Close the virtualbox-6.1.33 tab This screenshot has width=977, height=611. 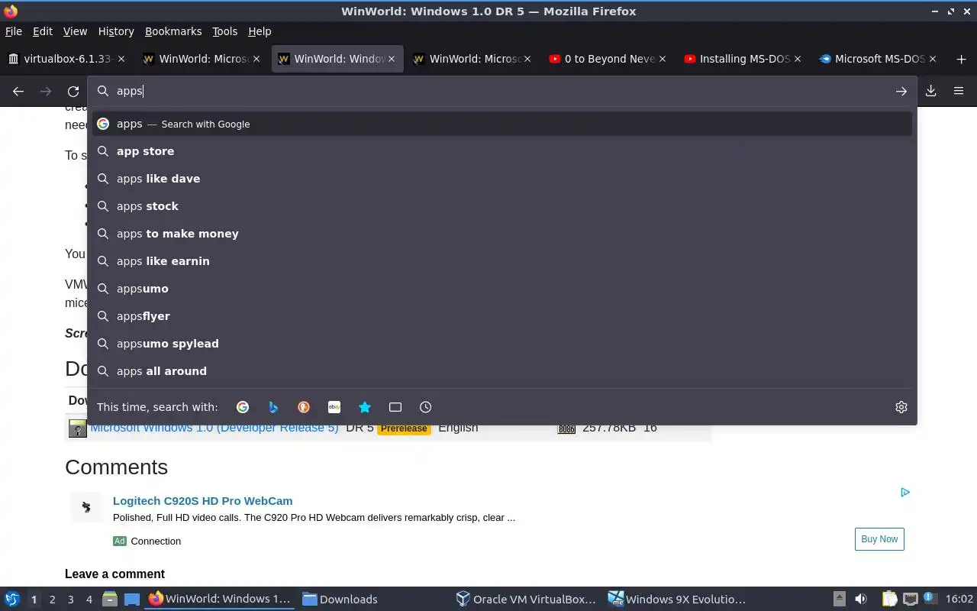pyautogui.click(x=121, y=59)
